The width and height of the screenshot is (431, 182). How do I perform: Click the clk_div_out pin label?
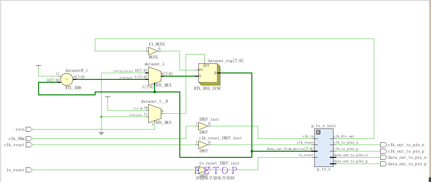[344, 136]
